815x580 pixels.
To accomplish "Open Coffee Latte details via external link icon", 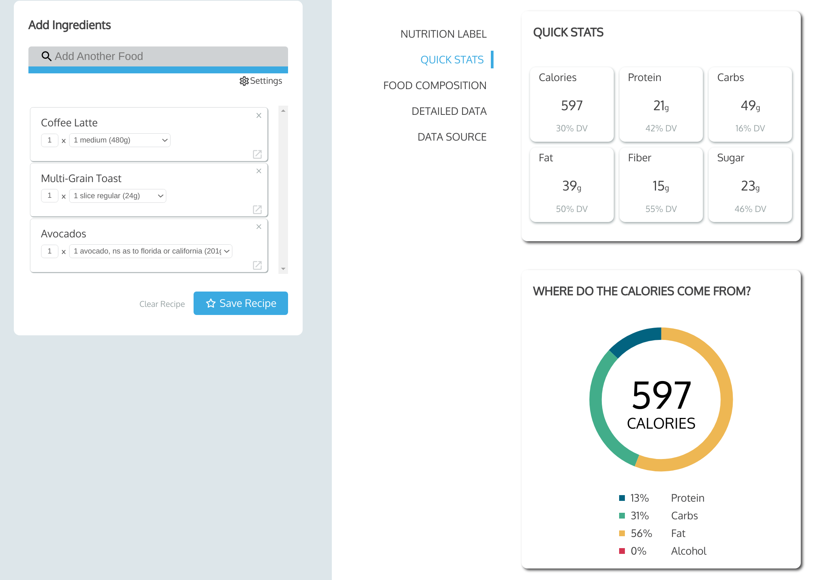I will 257,154.
